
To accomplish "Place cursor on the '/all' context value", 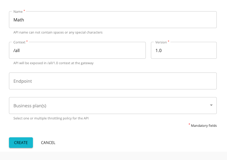I will [17, 50].
